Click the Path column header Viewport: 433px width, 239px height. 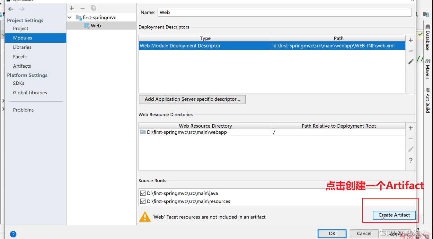(x=339, y=38)
